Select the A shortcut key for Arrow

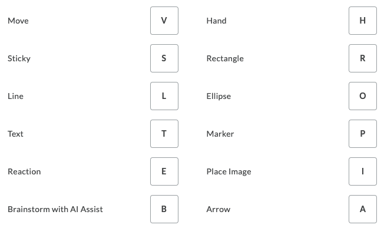pyautogui.click(x=363, y=209)
